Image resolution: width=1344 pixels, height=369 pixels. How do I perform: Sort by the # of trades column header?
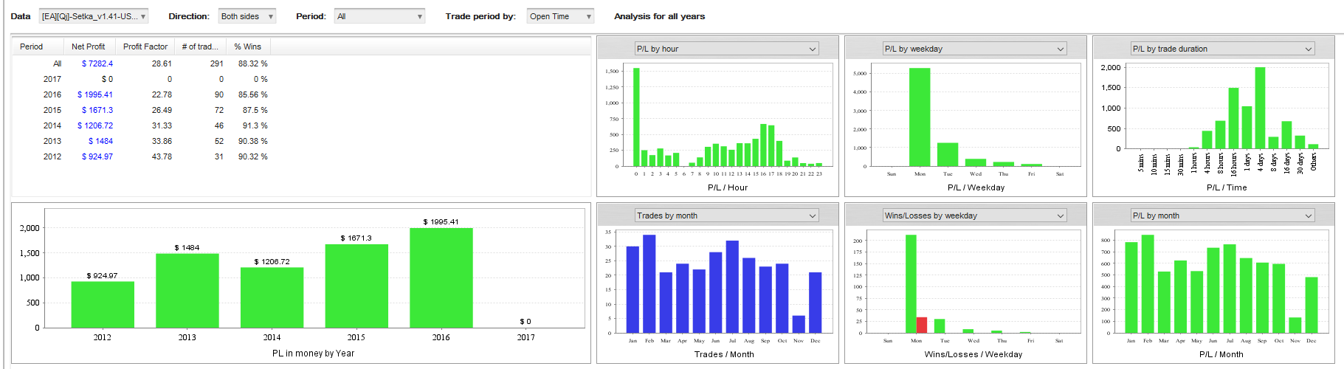pos(201,46)
